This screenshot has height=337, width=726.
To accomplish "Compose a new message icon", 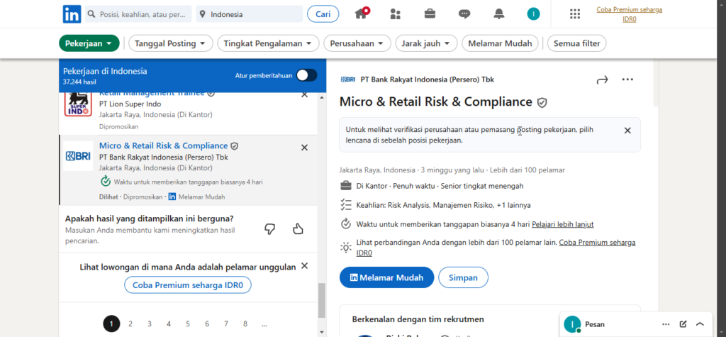I will 683,324.
